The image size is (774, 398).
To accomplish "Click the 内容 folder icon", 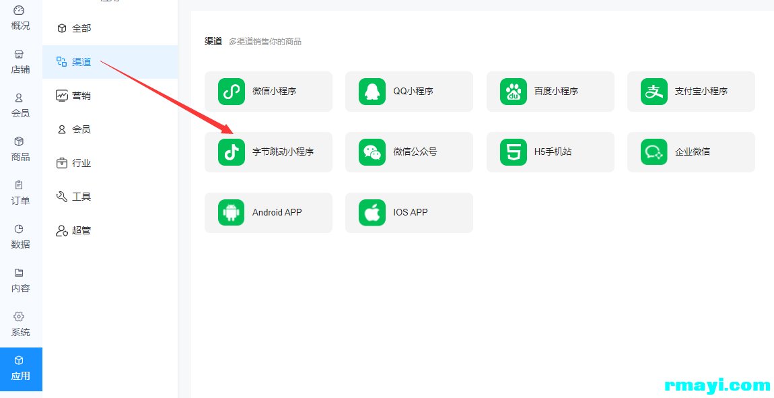I will click(x=19, y=273).
